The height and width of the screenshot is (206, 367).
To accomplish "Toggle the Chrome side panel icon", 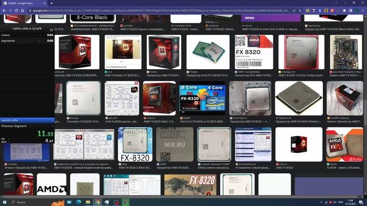I will point(350,10).
